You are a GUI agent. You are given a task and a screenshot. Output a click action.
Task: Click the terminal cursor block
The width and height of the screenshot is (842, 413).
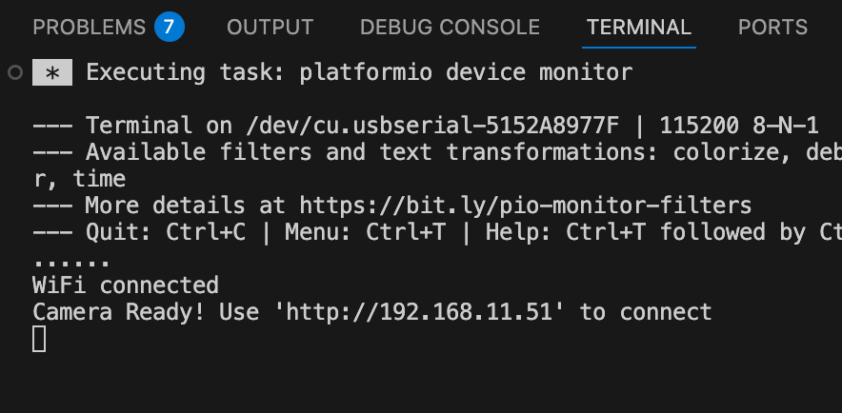pyautogui.click(x=39, y=339)
